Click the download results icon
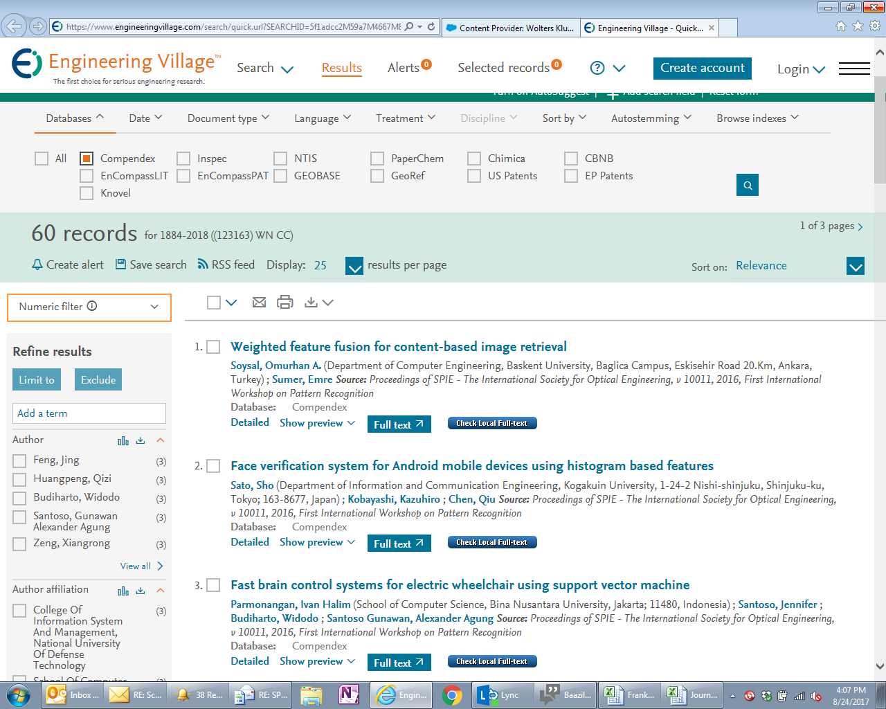Image resolution: width=886 pixels, height=709 pixels. point(311,303)
